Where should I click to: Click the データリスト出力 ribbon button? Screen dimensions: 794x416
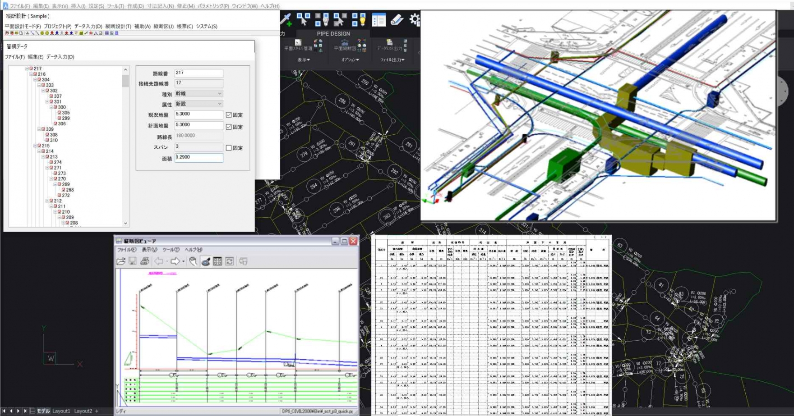(x=390, y=45)
